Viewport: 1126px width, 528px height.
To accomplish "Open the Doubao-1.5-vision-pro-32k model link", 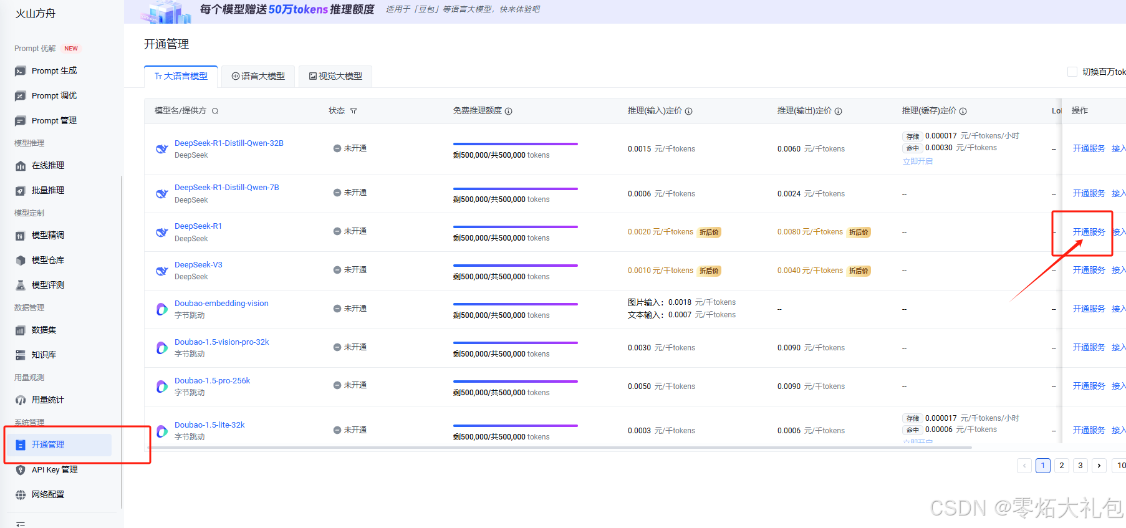I will [222, 342].
